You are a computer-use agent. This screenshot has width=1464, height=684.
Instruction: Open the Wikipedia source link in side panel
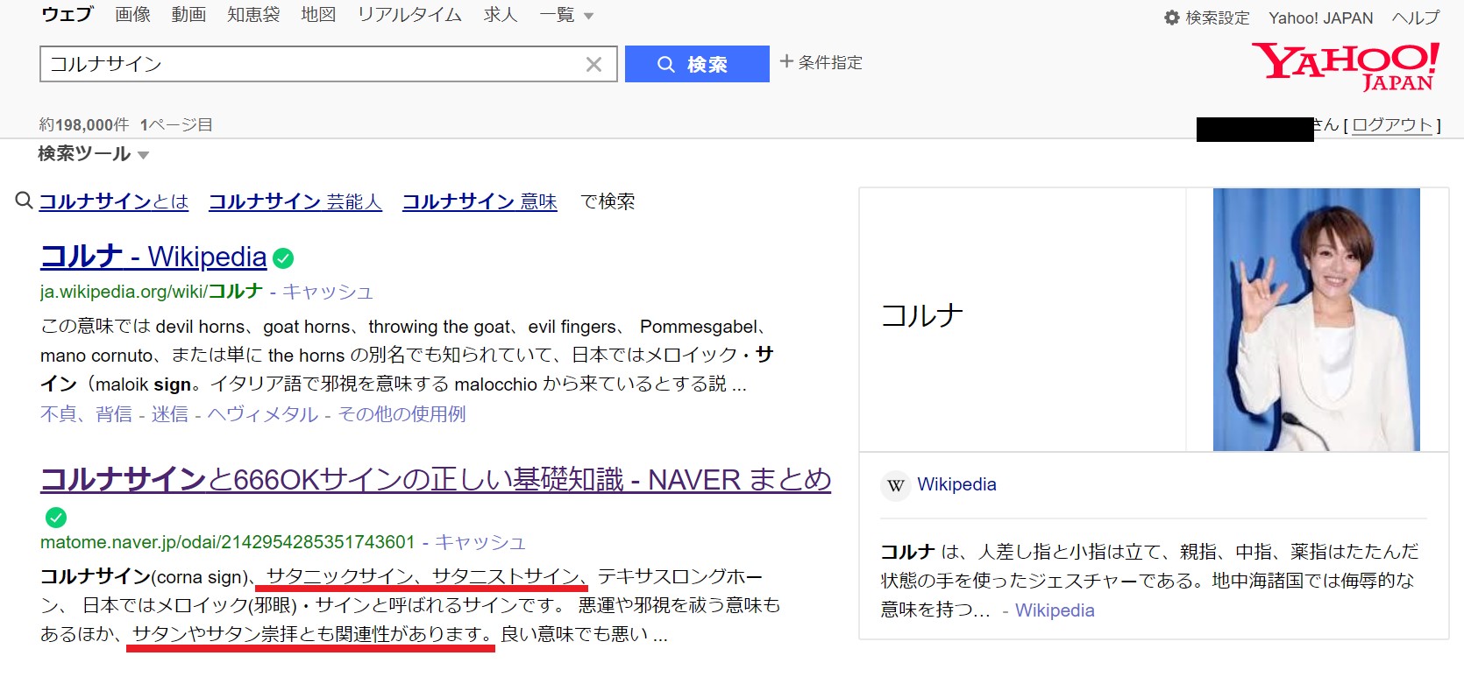(x=956, y=484)
